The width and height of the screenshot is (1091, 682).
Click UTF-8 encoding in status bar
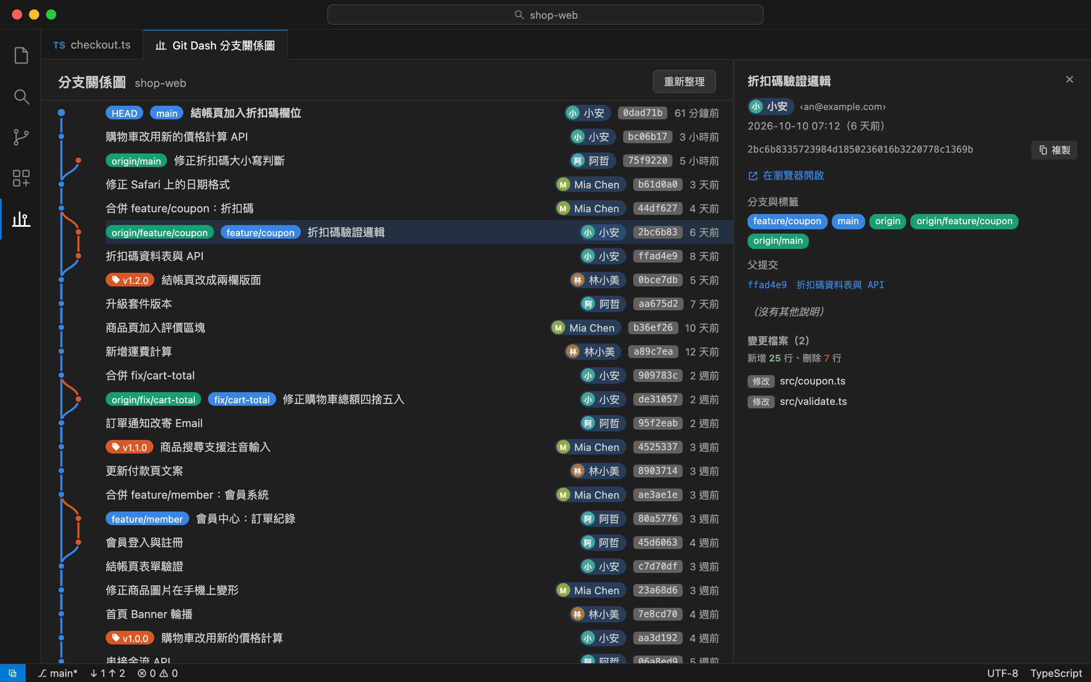point(1002,673)
